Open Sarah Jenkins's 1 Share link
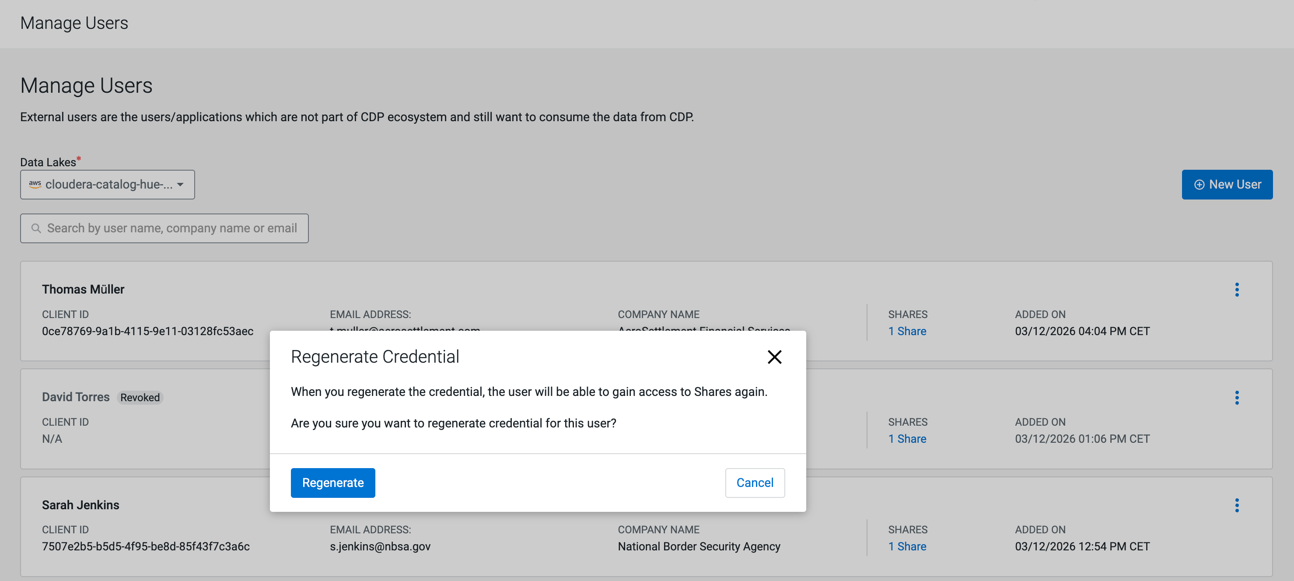Screen dimensions: 1294x581 (x=907, y=546)
